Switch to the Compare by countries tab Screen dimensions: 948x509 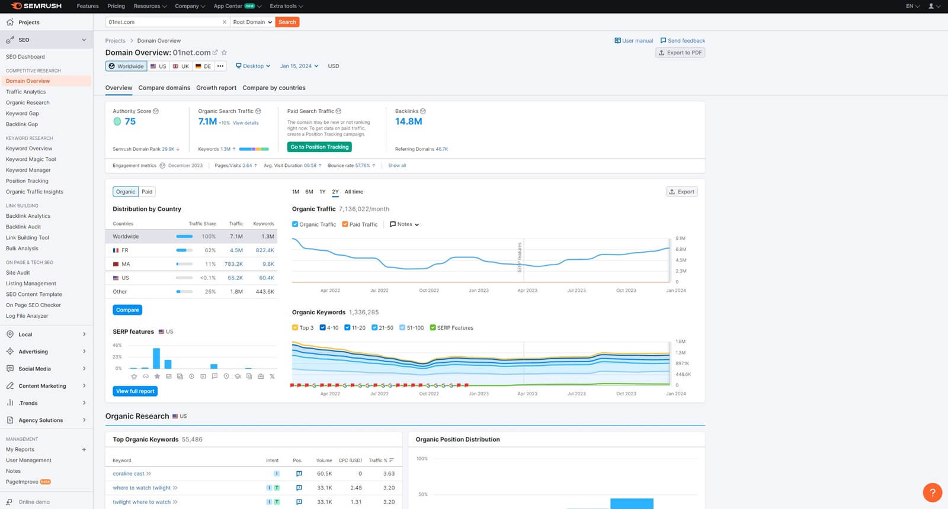[274, 88]
